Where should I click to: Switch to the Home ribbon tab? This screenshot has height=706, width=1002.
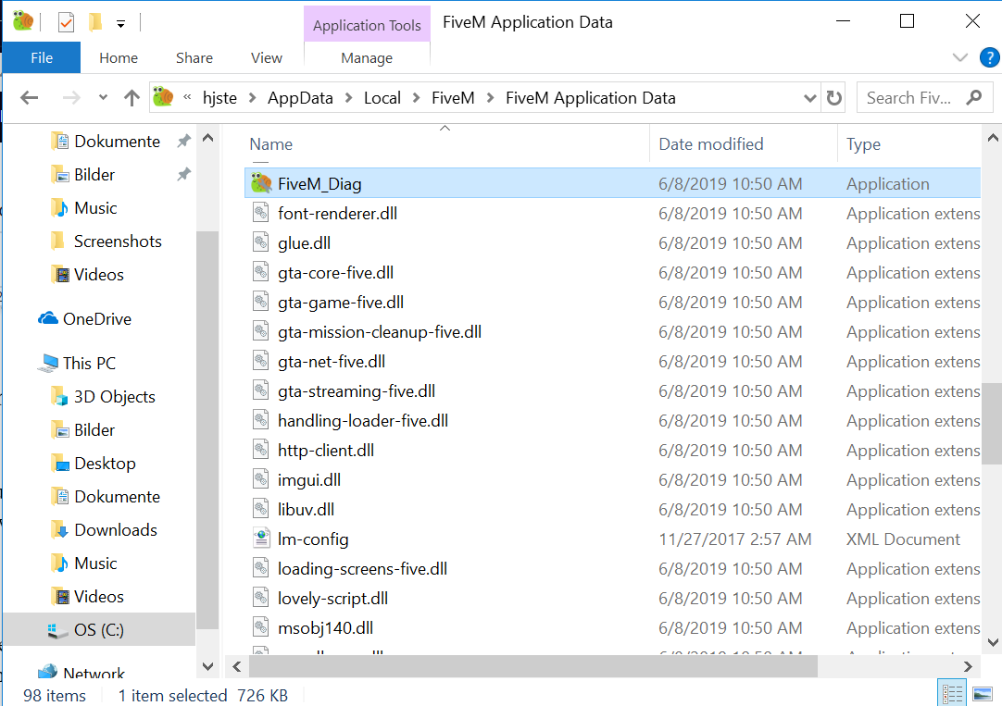pyautogui.click(x=119, y=57)
